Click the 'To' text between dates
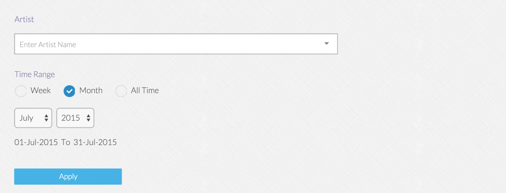Screen dimensions: 506x193 [x=65, y=142]
